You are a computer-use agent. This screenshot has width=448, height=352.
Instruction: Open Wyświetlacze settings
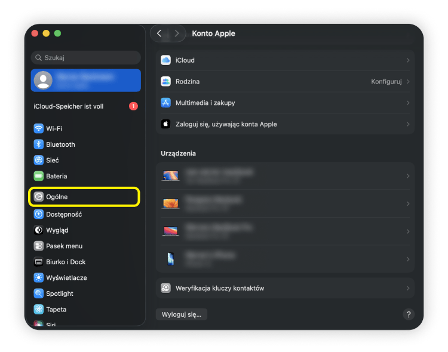pyautogui.click(x=85, y=277)
